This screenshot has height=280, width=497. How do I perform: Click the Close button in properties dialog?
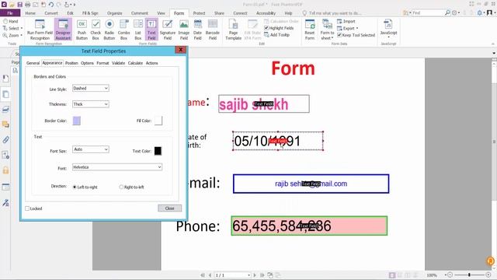click(x=169, y=208)
